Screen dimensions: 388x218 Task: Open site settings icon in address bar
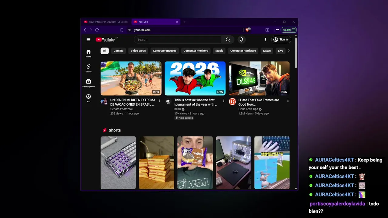(130, 30)
